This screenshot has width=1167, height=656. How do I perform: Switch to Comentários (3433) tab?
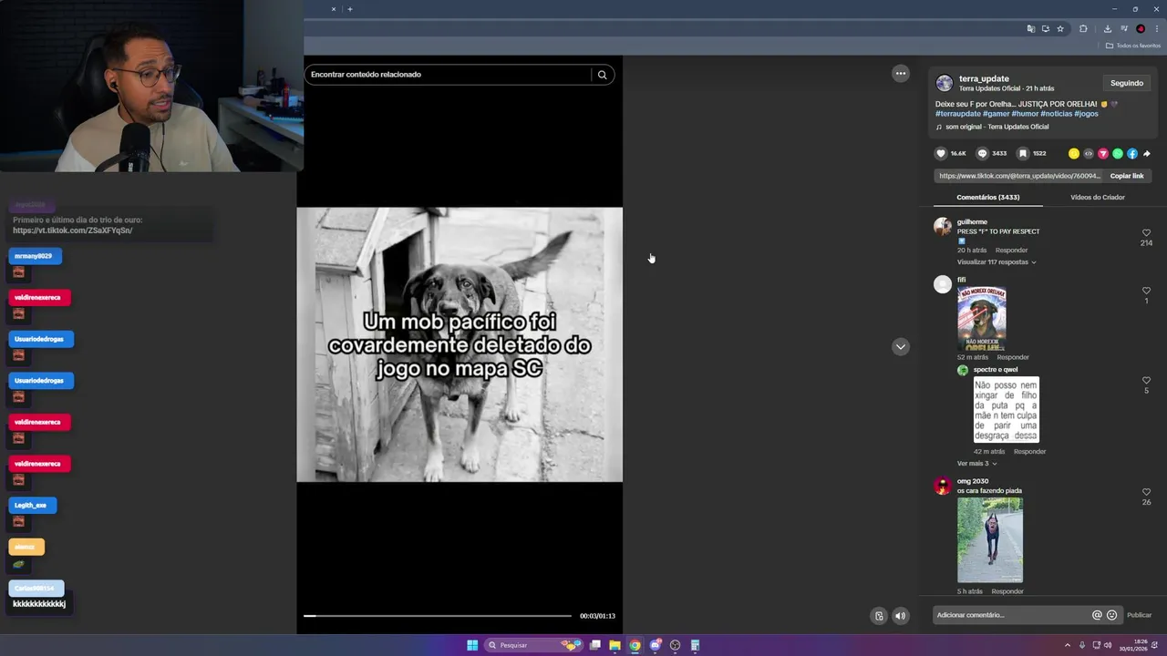point(988,197)
